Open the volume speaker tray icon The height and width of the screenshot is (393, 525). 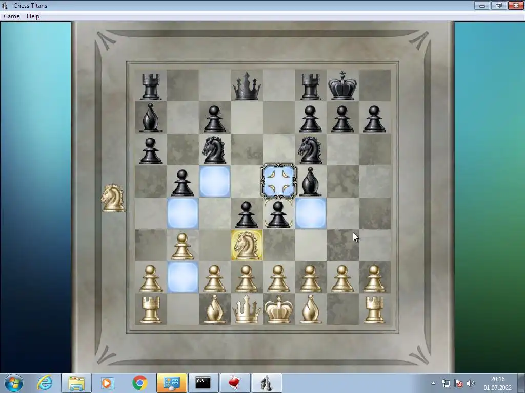pyautogui.click(x=471, y=383)
